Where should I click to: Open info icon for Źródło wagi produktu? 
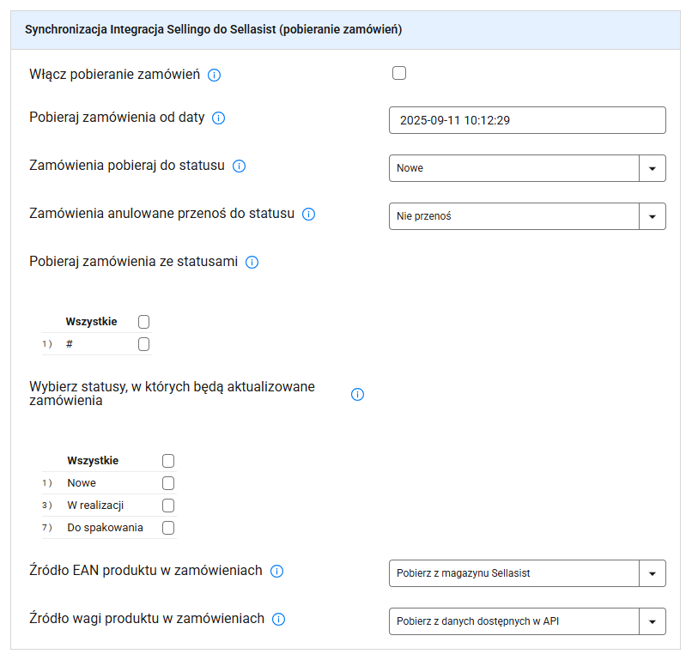(279, 620)
